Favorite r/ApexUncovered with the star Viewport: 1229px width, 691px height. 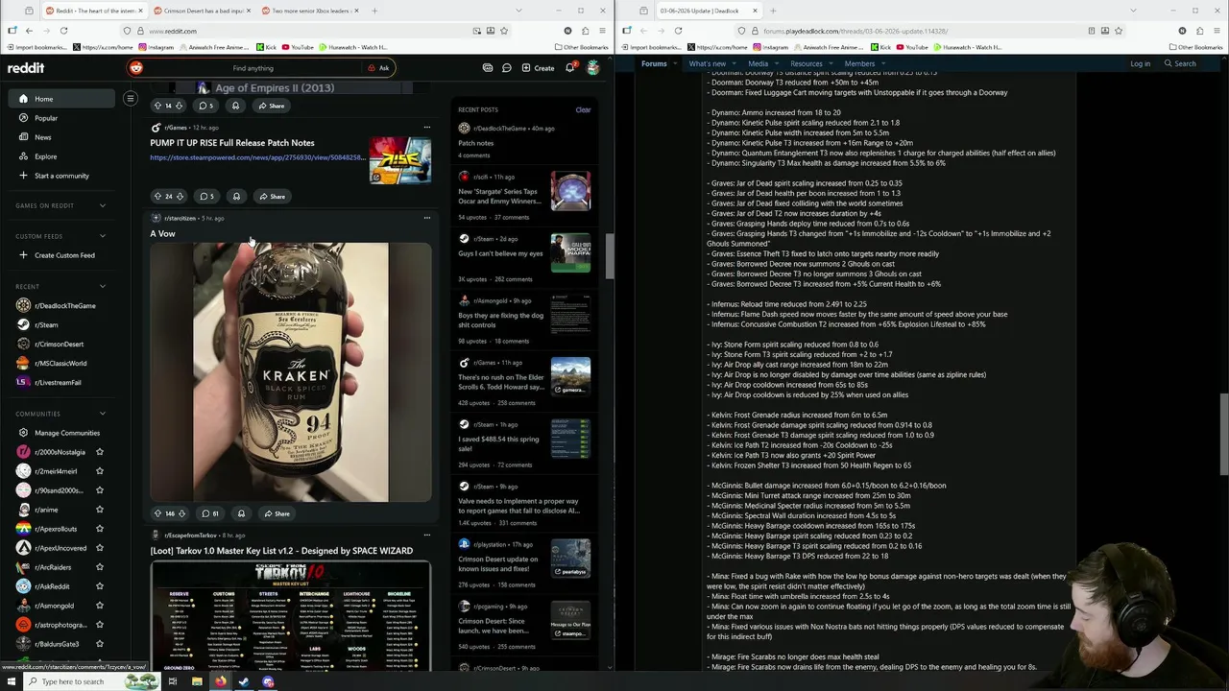[99, 548]
